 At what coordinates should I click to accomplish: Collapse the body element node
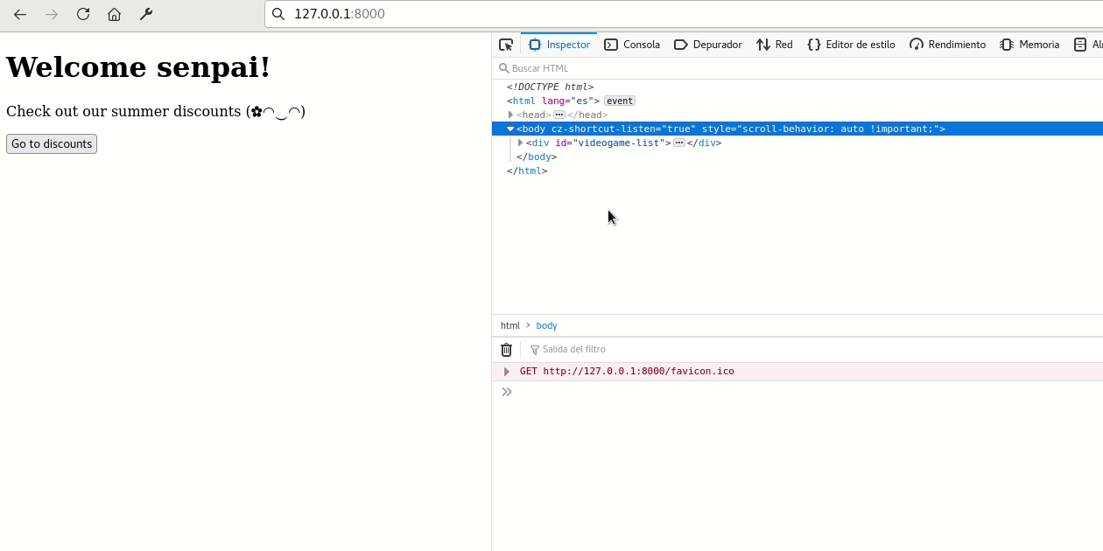click(510, 129)
